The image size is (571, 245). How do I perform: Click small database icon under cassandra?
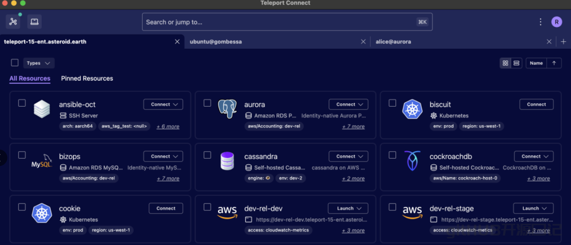(248, 168)
